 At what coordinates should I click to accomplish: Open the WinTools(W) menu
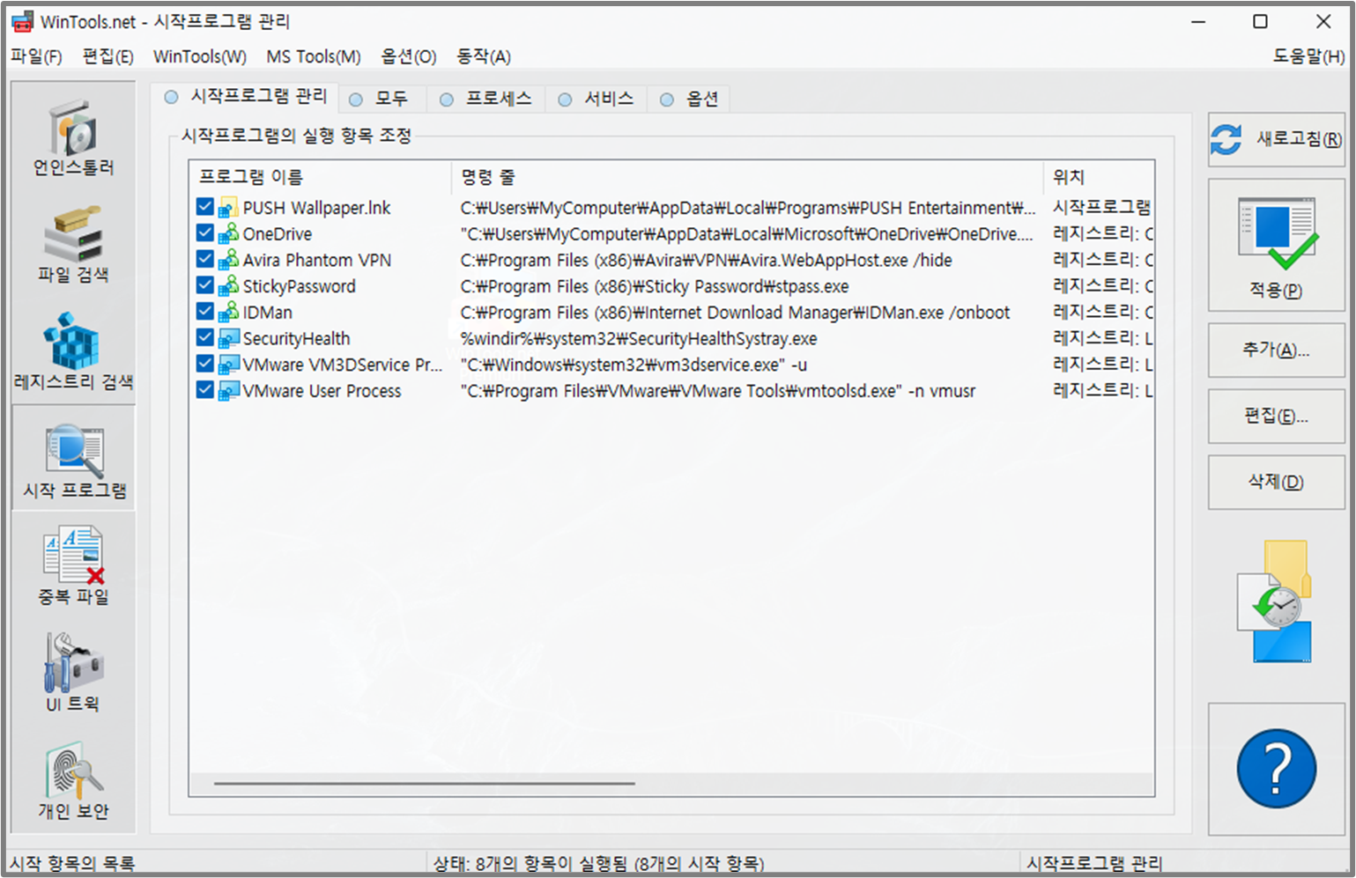pos(200,56)
